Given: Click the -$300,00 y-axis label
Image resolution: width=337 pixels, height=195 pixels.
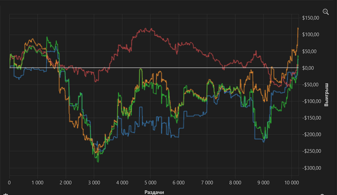Looking at the screenshot, I should (x=311, y=168).
